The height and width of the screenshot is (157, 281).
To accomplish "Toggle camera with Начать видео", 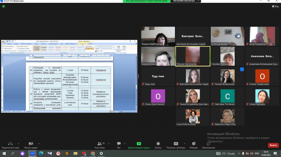I will (x=31, y=144).
